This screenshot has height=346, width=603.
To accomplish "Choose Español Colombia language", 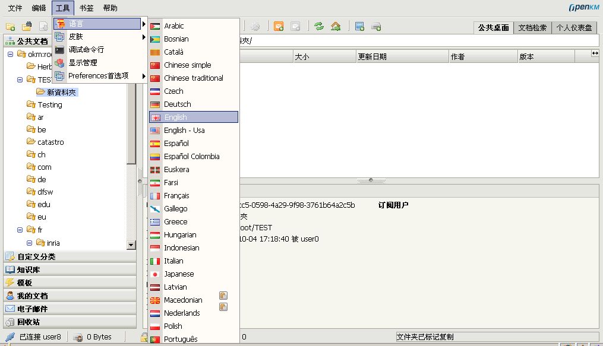I will tap(194, 156).
